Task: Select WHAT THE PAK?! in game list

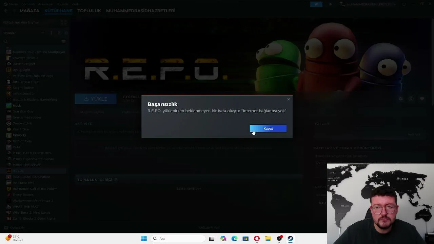Action: 23,206
